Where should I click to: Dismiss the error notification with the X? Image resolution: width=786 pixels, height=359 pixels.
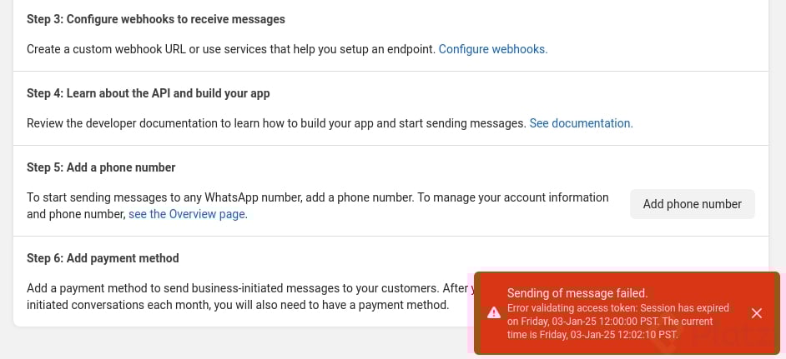click(756, 313)
